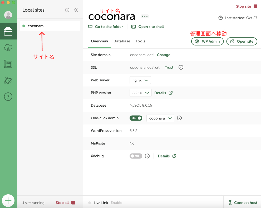Open the user account avatar
The height and width of the screenshot is (208, 261).
[x=8, y=15]
